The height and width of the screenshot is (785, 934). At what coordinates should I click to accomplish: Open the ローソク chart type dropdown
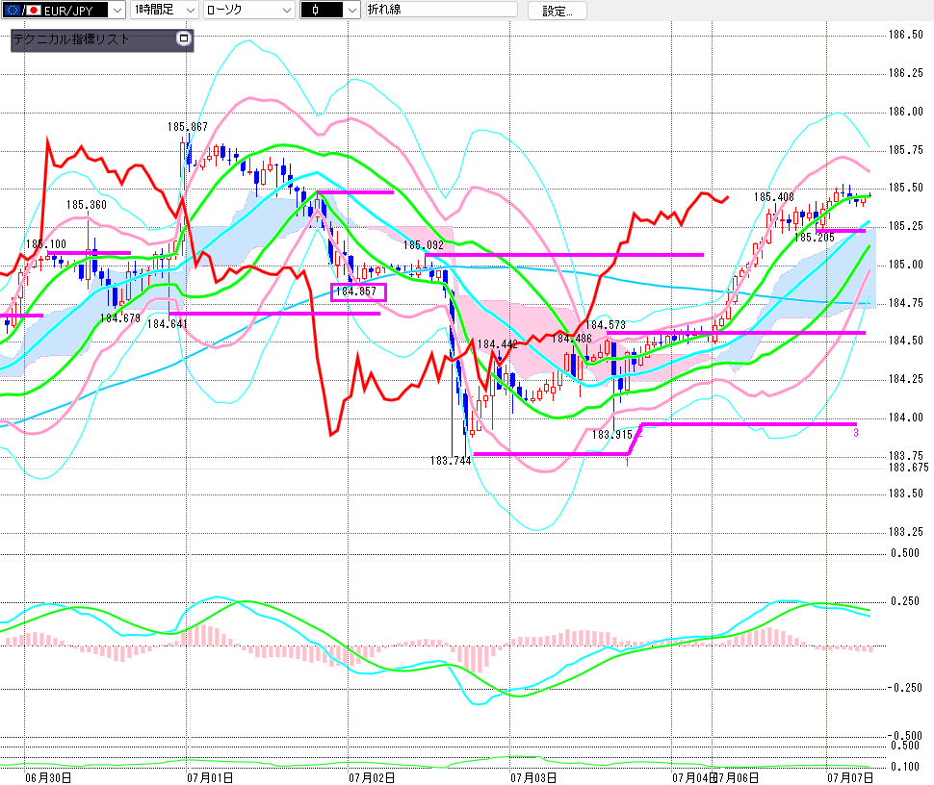249,11
